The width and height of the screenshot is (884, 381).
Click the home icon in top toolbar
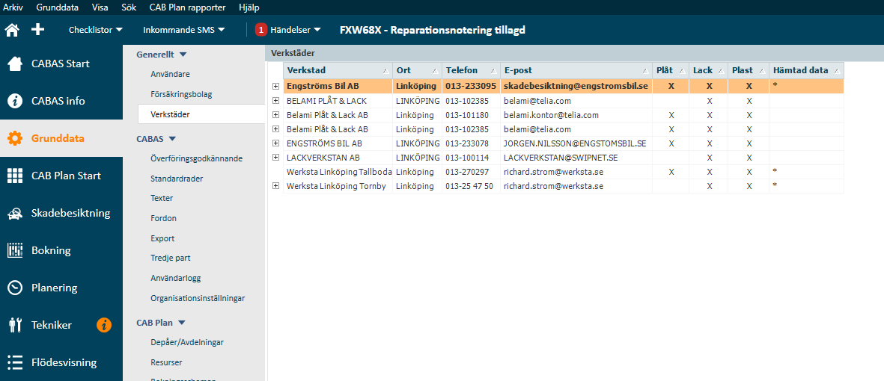[12, 30]
